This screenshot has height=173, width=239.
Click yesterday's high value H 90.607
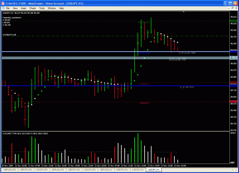7,20
